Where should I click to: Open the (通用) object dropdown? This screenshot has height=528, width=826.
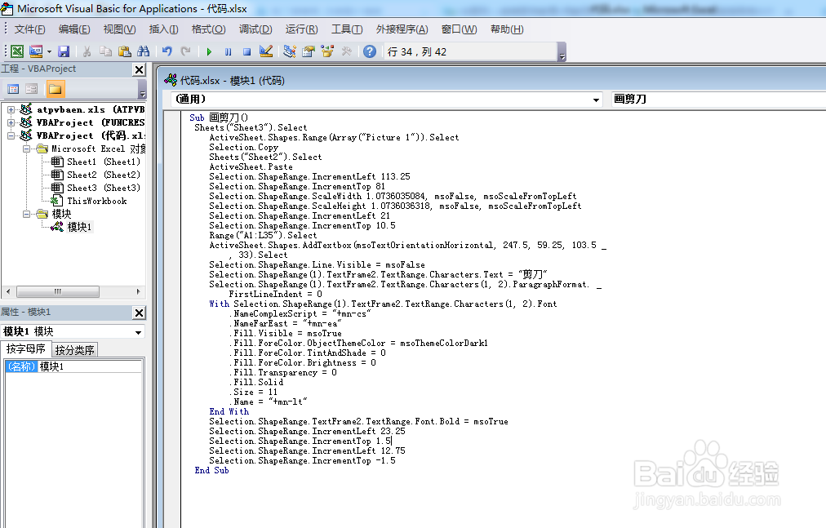point(596,100)
